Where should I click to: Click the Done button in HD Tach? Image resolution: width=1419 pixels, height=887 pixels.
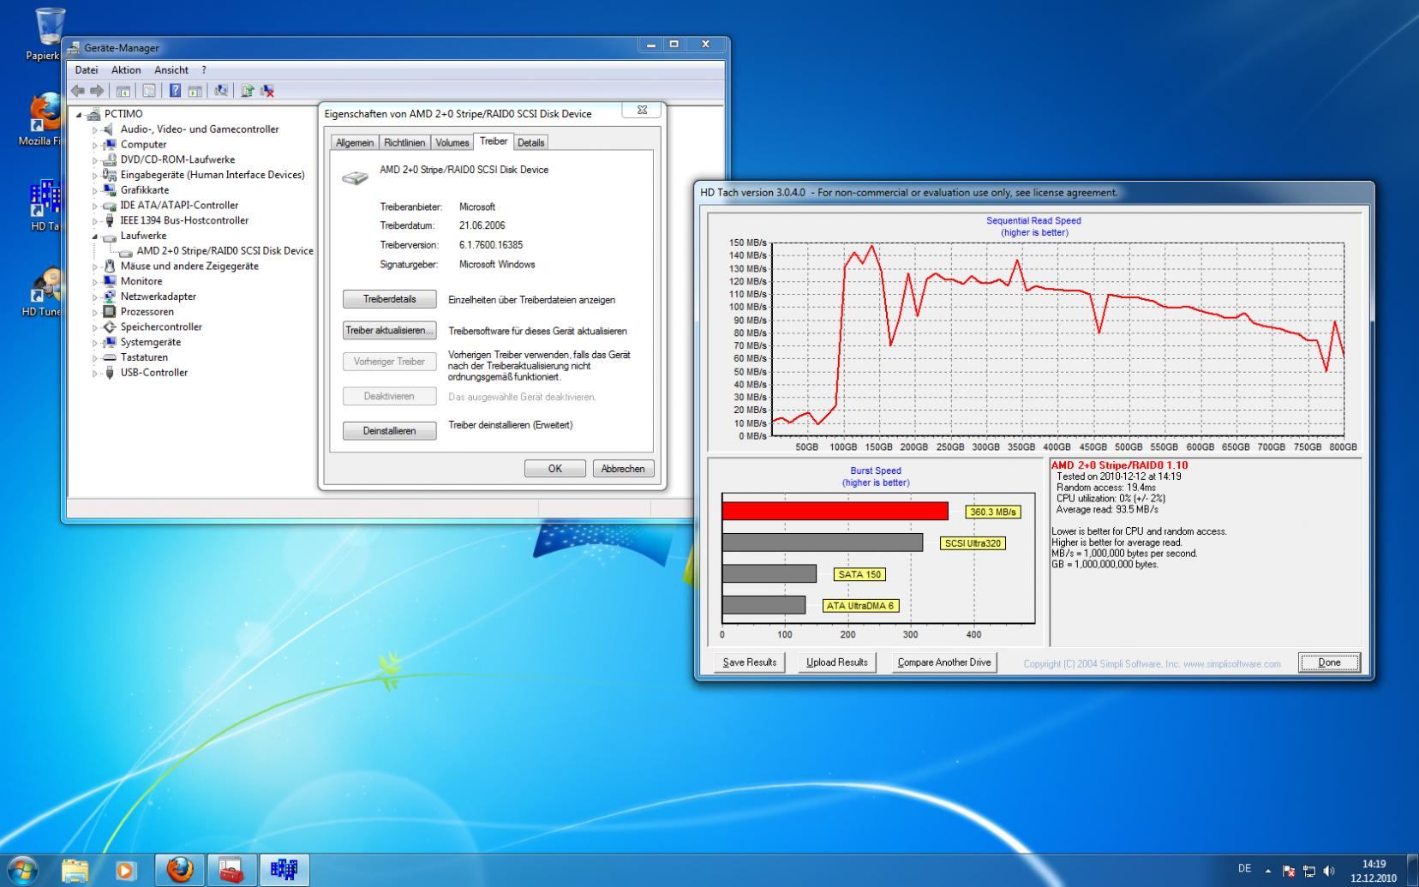click(1329, 662)
